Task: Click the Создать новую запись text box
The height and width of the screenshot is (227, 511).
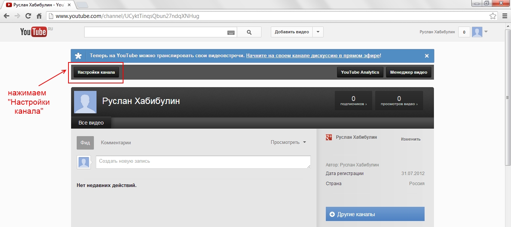Action: (203, 162)
